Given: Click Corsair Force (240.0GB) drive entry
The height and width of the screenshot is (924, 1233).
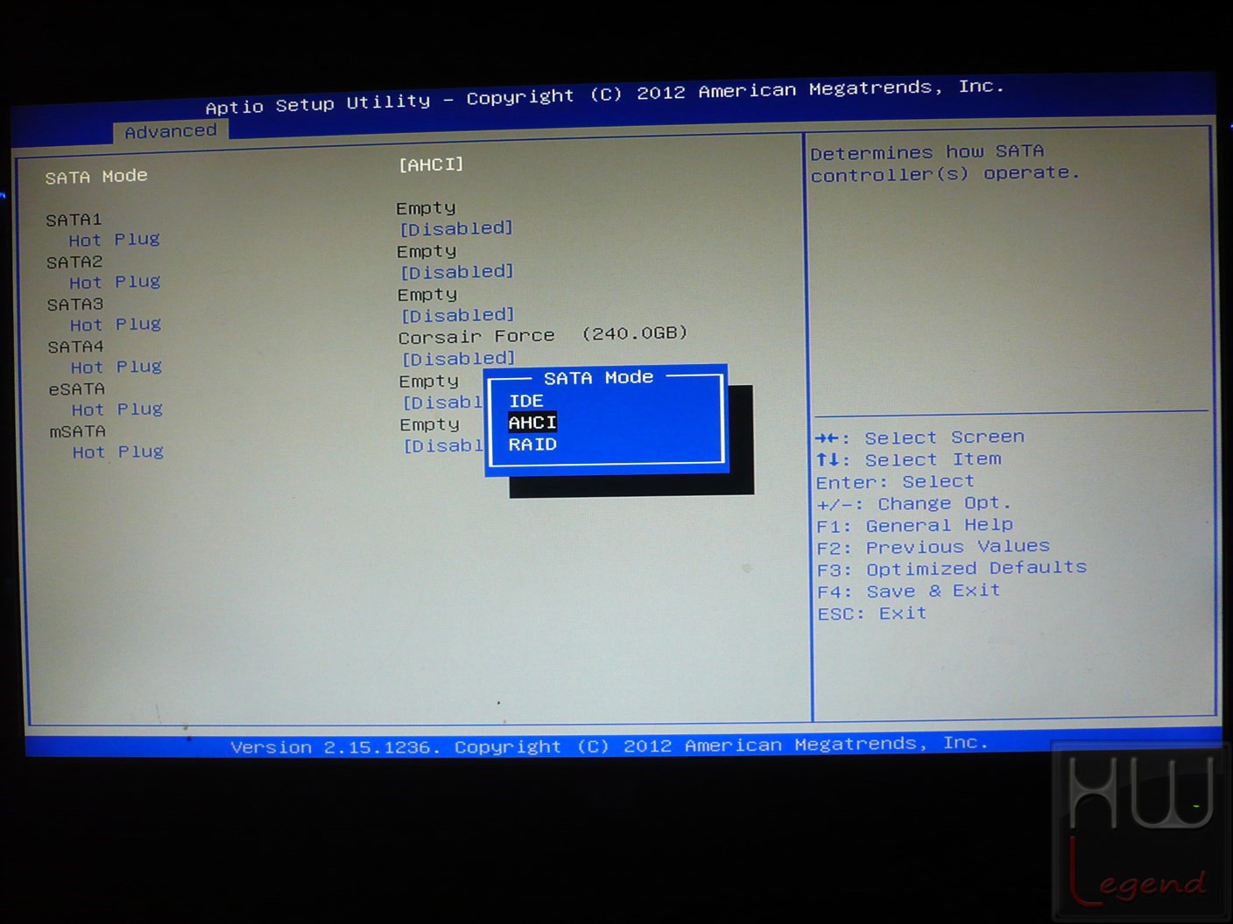Looking at the screenshot, I should coord(543,336).
